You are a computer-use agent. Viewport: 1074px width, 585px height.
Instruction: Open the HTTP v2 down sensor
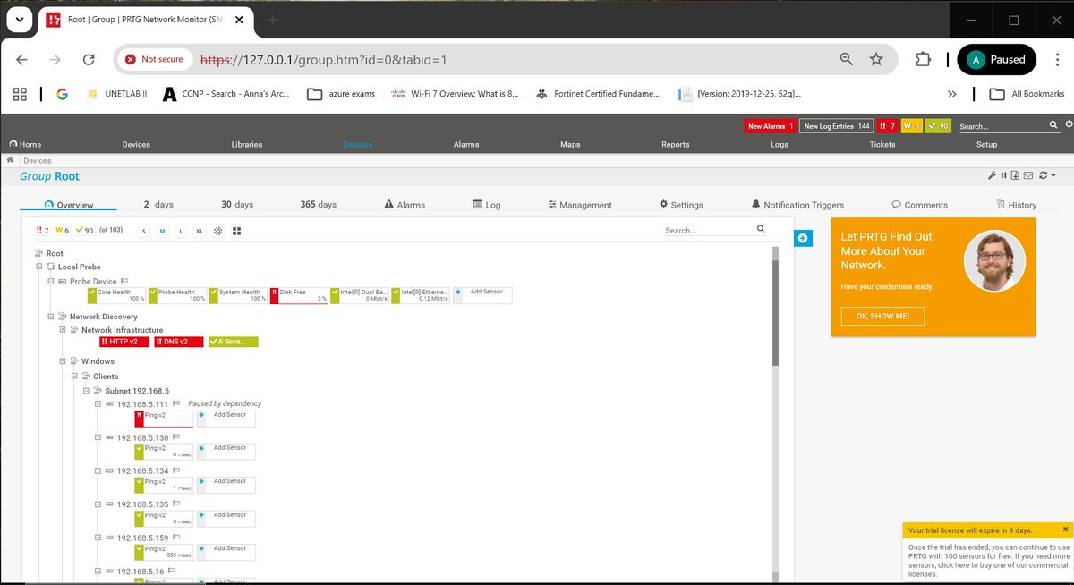pos(124,342)
